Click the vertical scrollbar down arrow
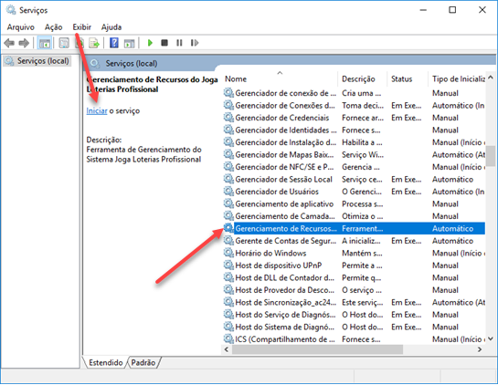Image resolution: width=498 pixels, height=385 pixels. 491,339
